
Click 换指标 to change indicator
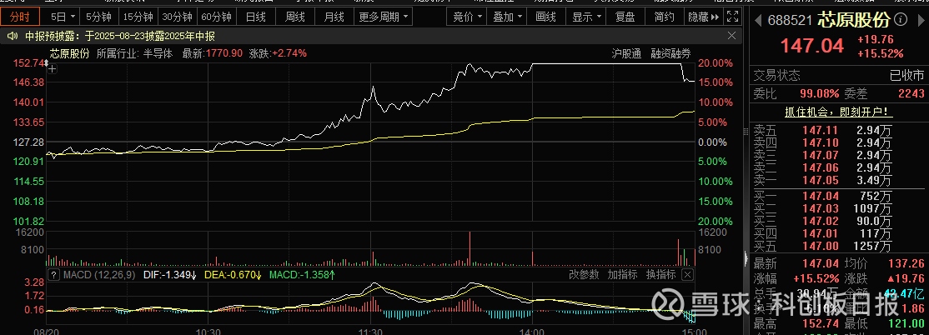[x=660, y=275]
